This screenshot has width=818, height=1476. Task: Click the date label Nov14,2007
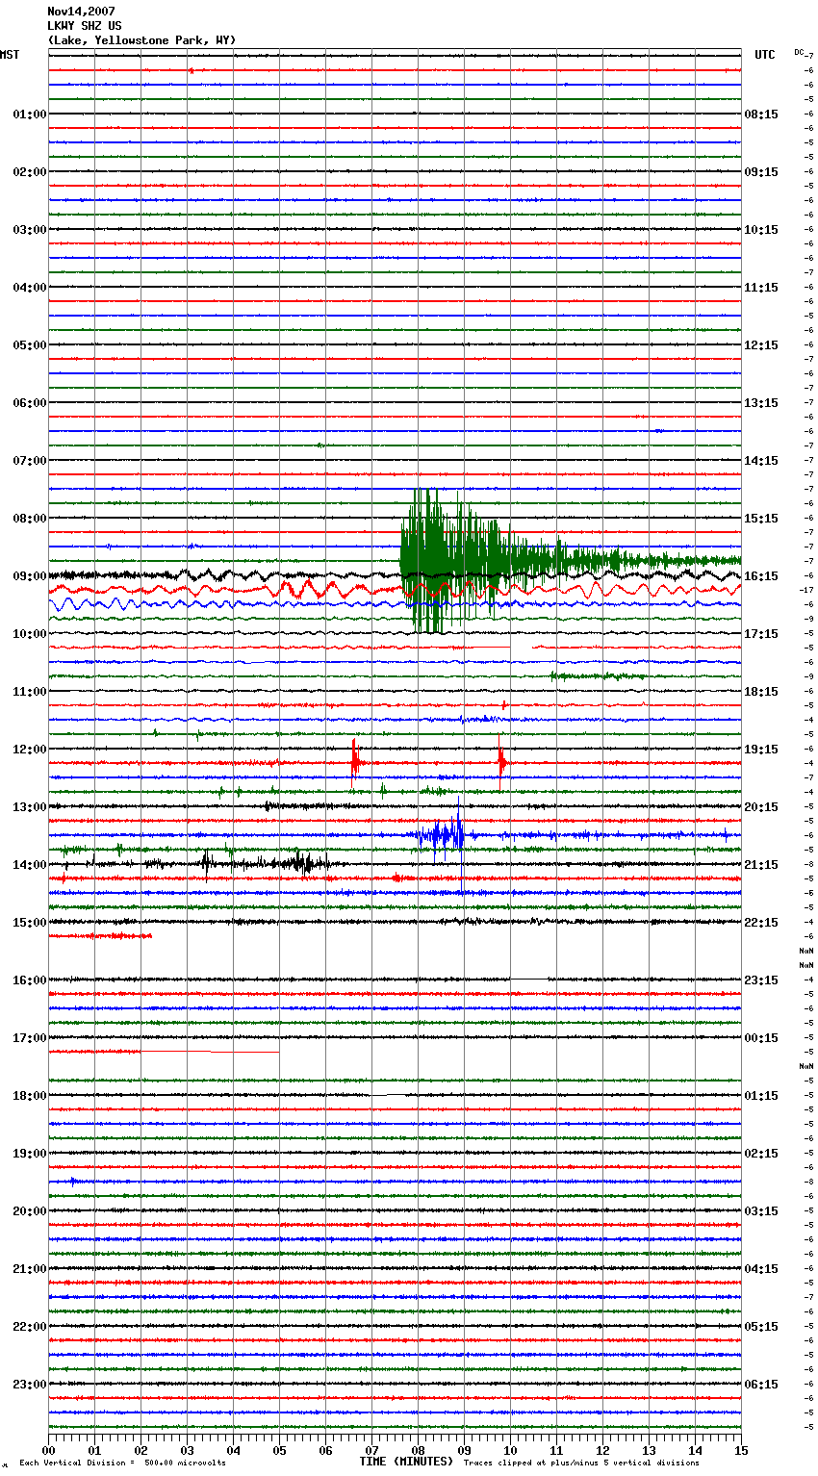(81, 12)
